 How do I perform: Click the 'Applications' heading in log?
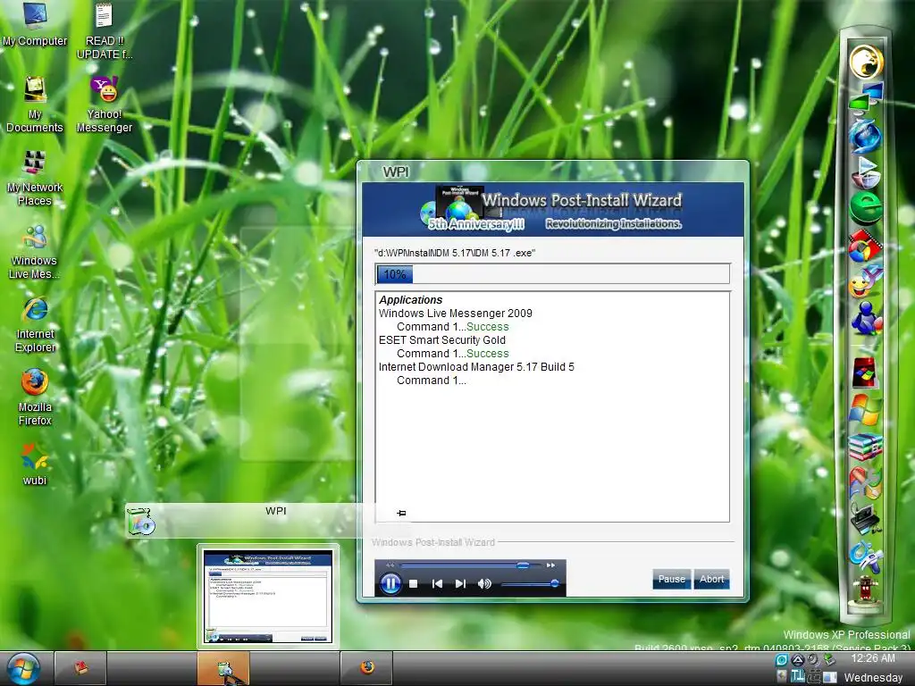(411, 300)
